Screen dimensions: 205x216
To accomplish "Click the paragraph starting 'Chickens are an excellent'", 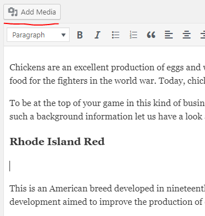I will pos(107,74).
